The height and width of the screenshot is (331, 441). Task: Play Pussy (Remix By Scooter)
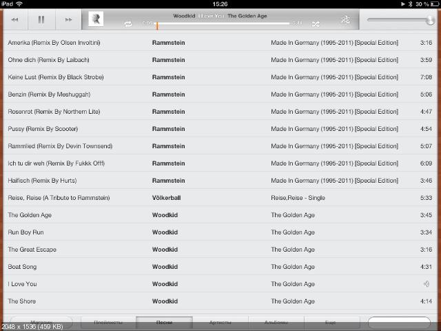[x=43, y=129]
